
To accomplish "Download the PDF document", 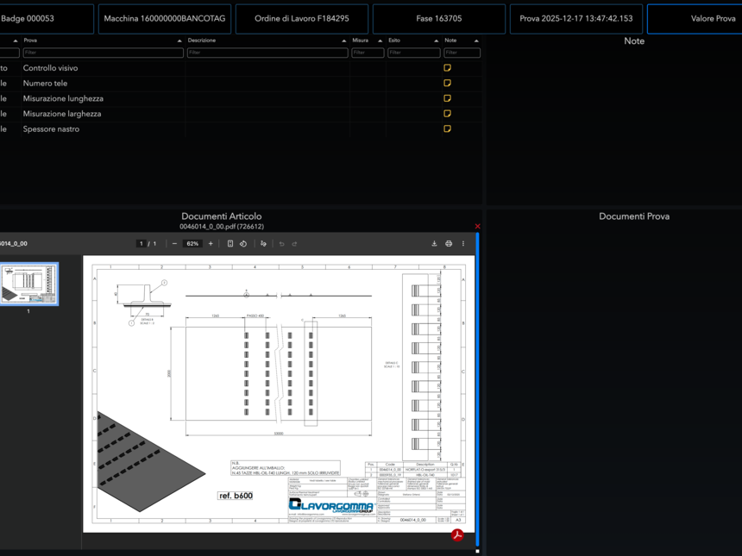I will [434, 244].
